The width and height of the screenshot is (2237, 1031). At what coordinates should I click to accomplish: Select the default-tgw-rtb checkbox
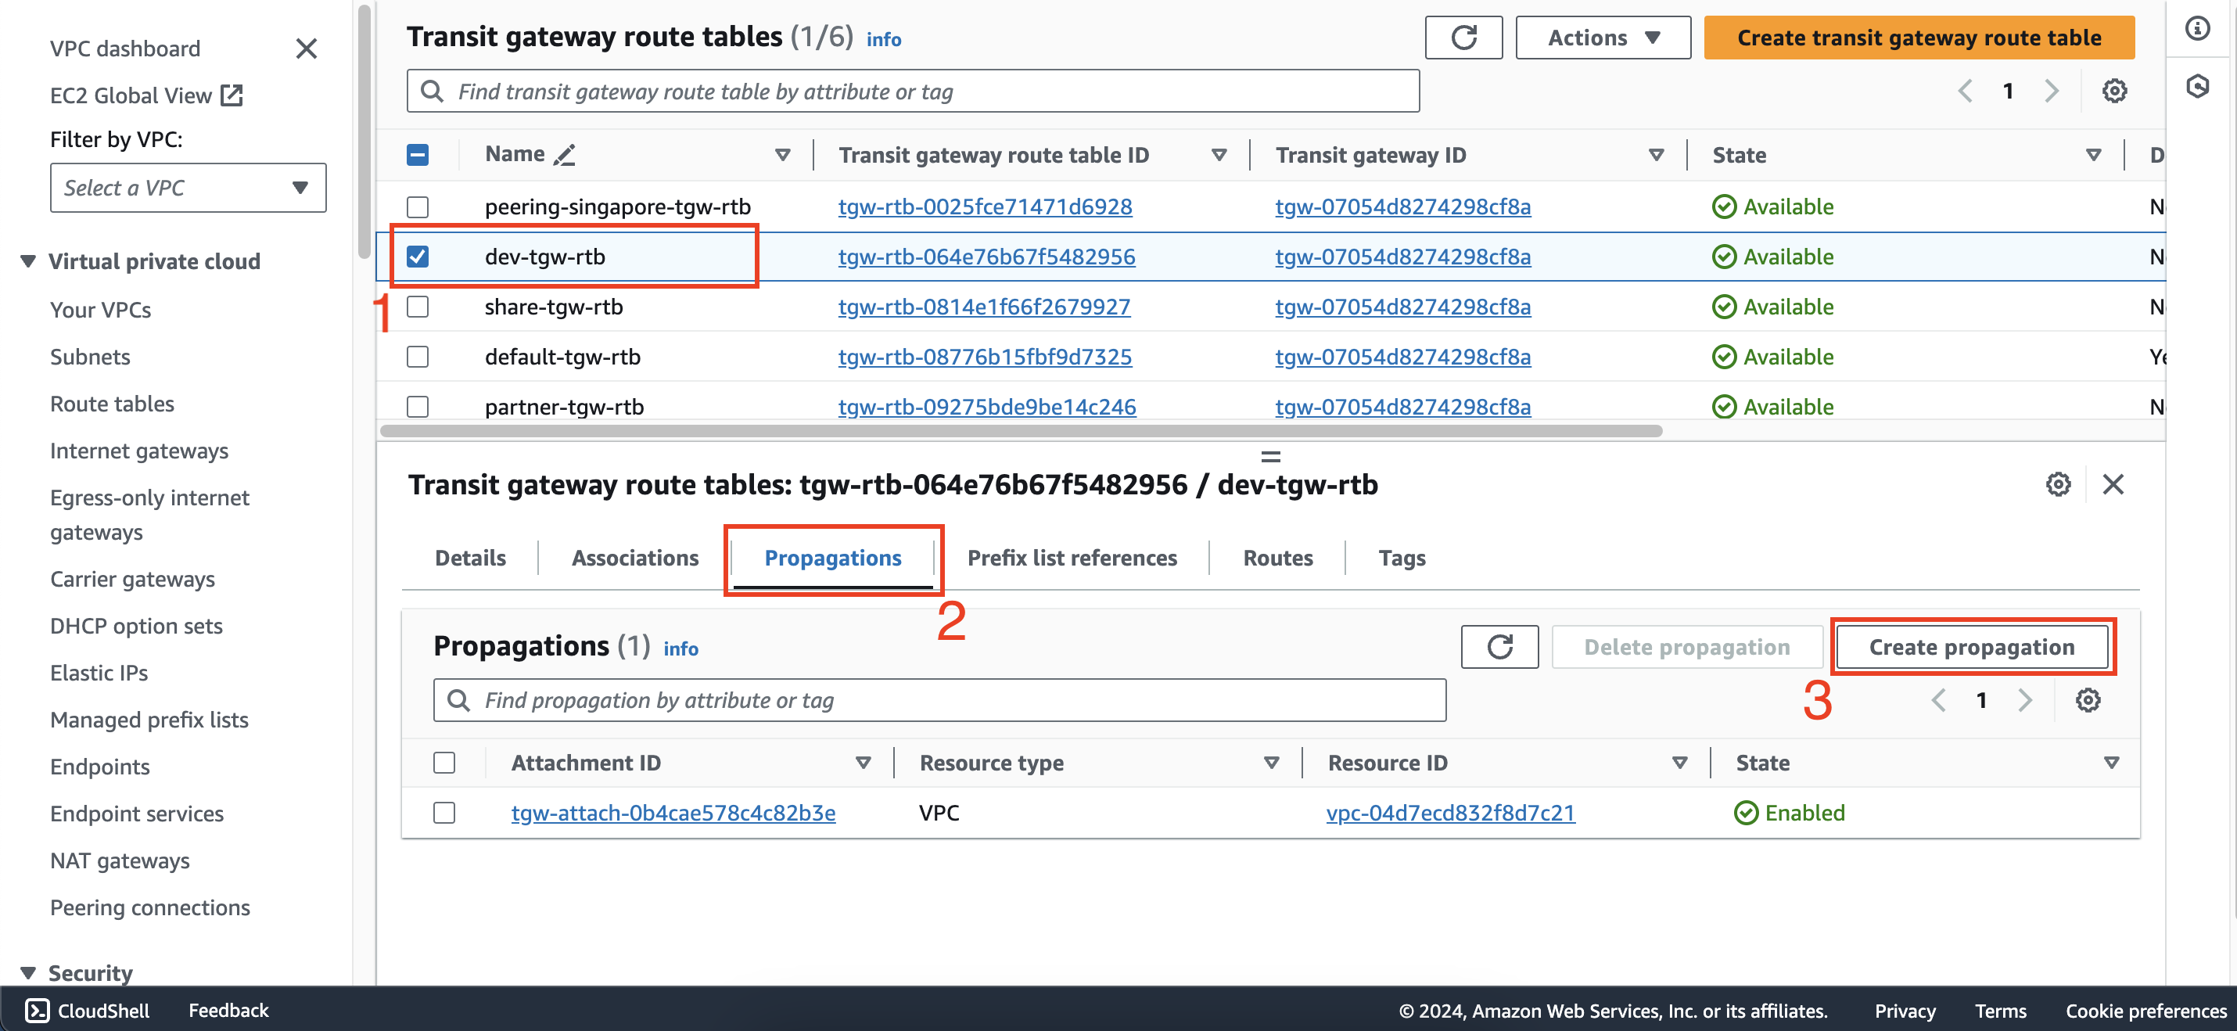point(418,357)
